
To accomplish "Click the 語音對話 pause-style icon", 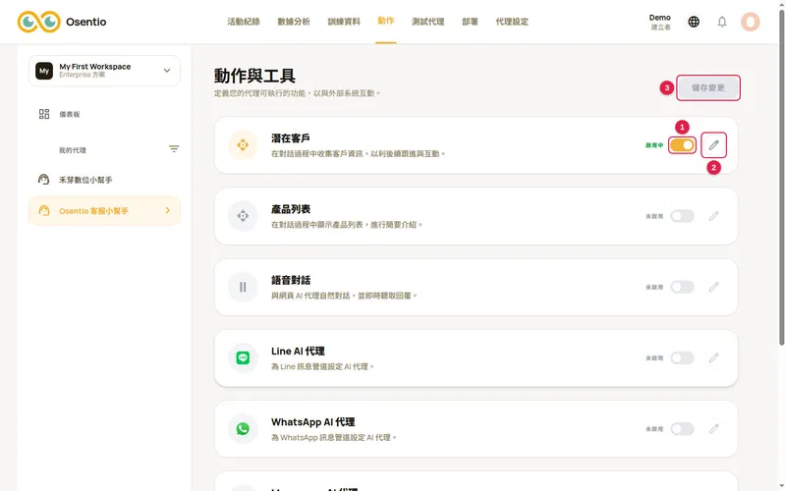I will pyautogui.click(x=243, y=287).
